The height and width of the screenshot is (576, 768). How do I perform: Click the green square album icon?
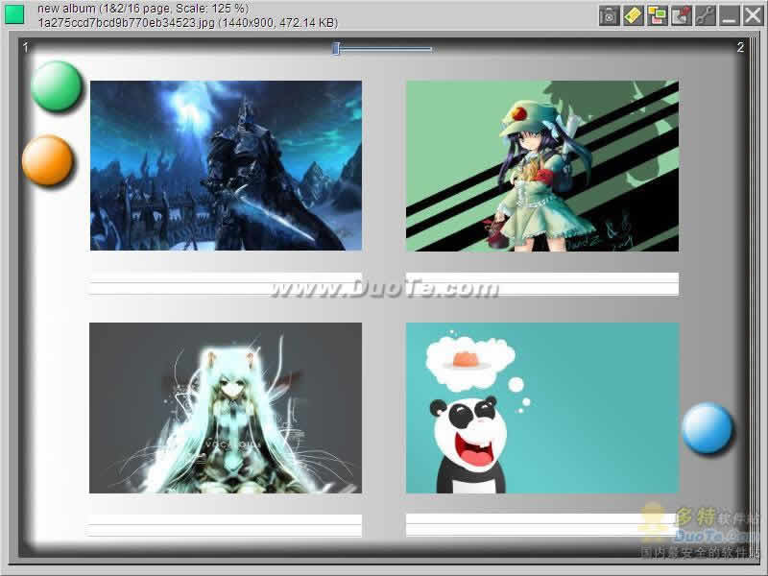14,14
